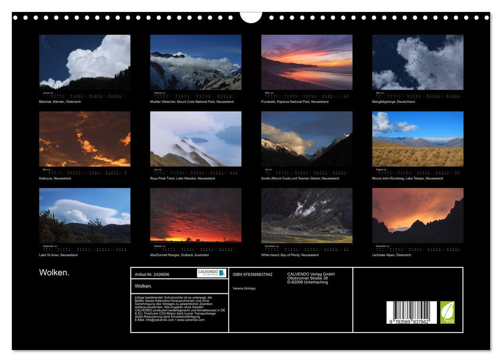Click the caption 'Roys Peak Track, Lake Wanaka, Neuseeland'
The height and width of the screenshot is (362, 502).
(x=182, y=178)
